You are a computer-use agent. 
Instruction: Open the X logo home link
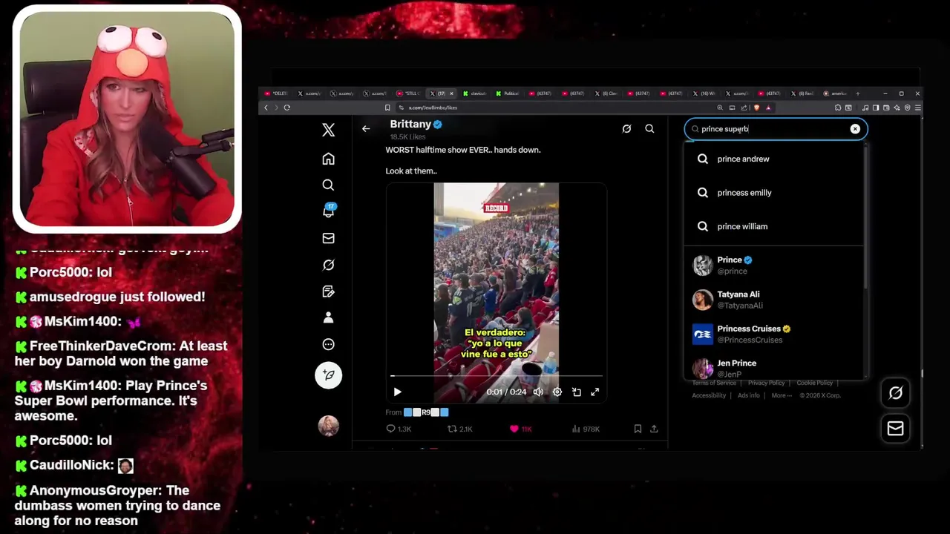pyautogui.click(x=328, y=131)
